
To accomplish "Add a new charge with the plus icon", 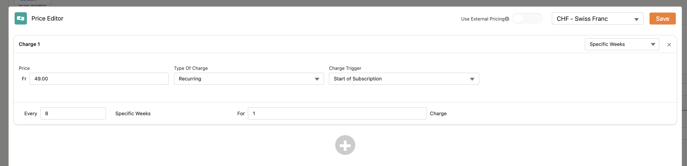I will [x=345, y=145].
